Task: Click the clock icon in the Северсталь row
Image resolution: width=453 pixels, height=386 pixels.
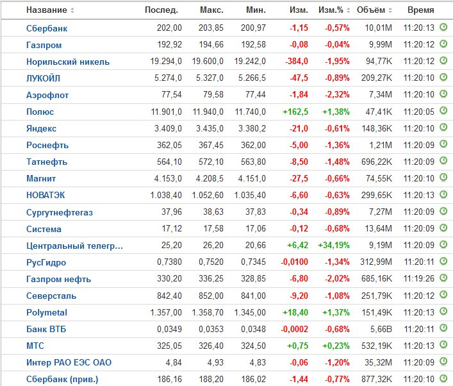Action: (x=443, y=295)
